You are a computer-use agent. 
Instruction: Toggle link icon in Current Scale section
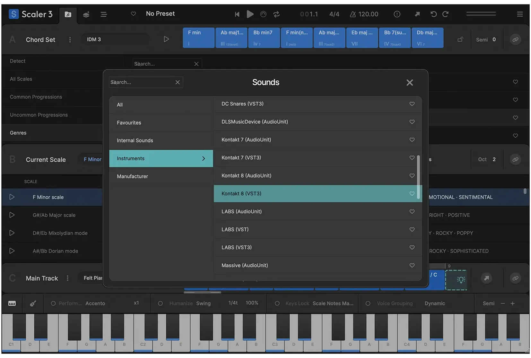click(x=515, y=159)
